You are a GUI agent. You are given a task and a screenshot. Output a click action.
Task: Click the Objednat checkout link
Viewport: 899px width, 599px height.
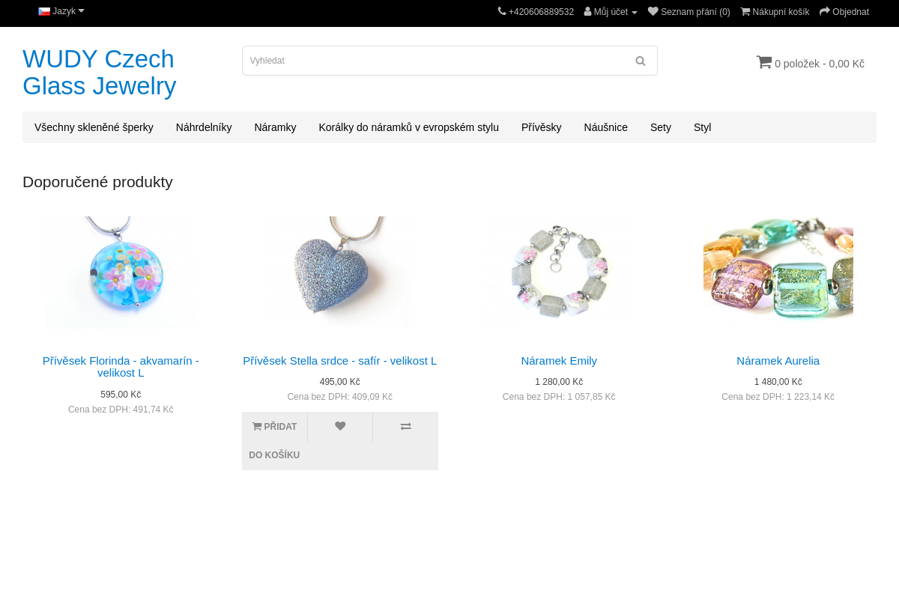click(x=844, y=12)
